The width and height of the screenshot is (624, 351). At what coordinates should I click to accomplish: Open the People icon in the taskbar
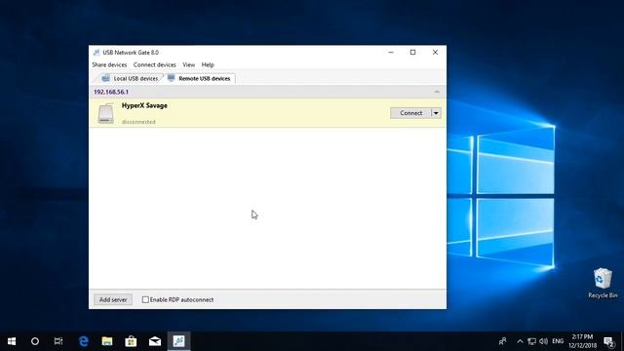pos(503,341)
